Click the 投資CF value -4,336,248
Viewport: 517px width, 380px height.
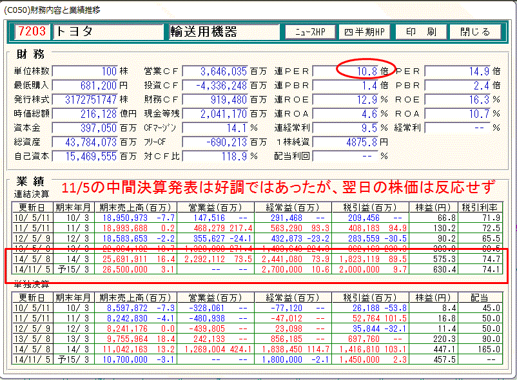click(215, 85)
